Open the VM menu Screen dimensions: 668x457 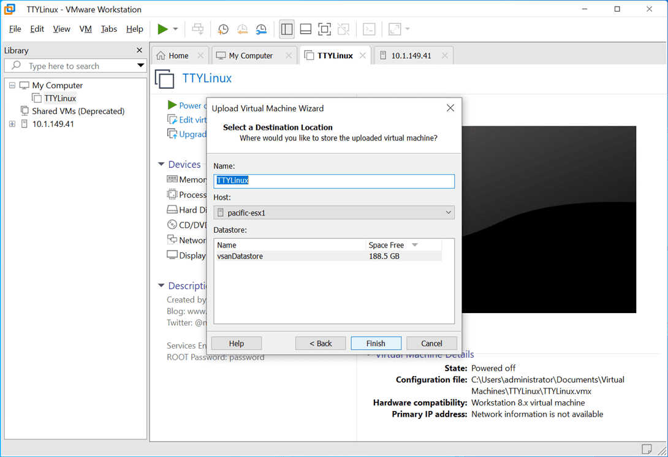[85, 29]
